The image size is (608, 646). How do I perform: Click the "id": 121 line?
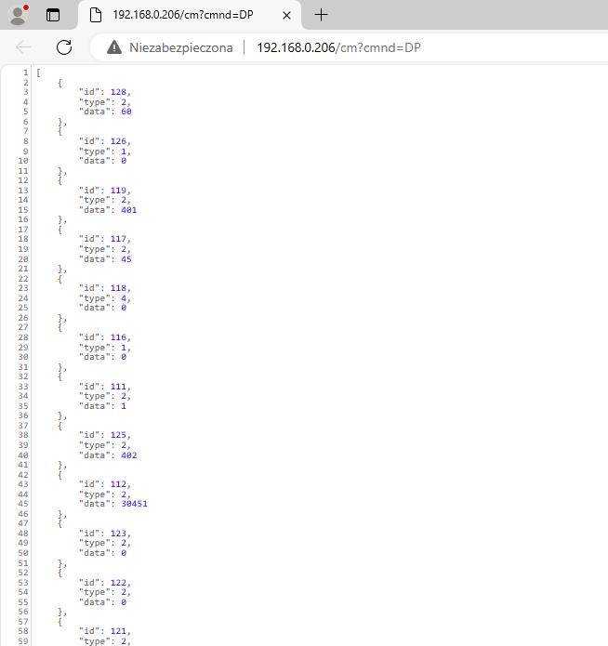coord(105,631)
